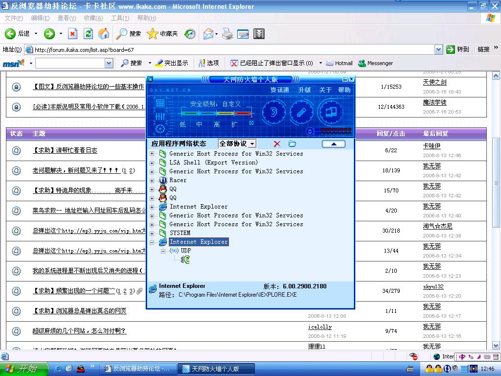Viewport: 501px width, 376px height.
Task: Collapse the selected Internet Explorer tree node
Action: coord(152,242)
